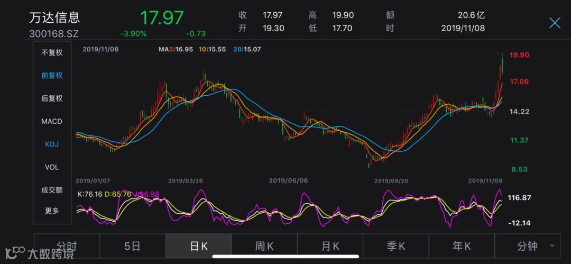
Task: Click the 20.6亿 turnover amount
Action: pos(471,15)
